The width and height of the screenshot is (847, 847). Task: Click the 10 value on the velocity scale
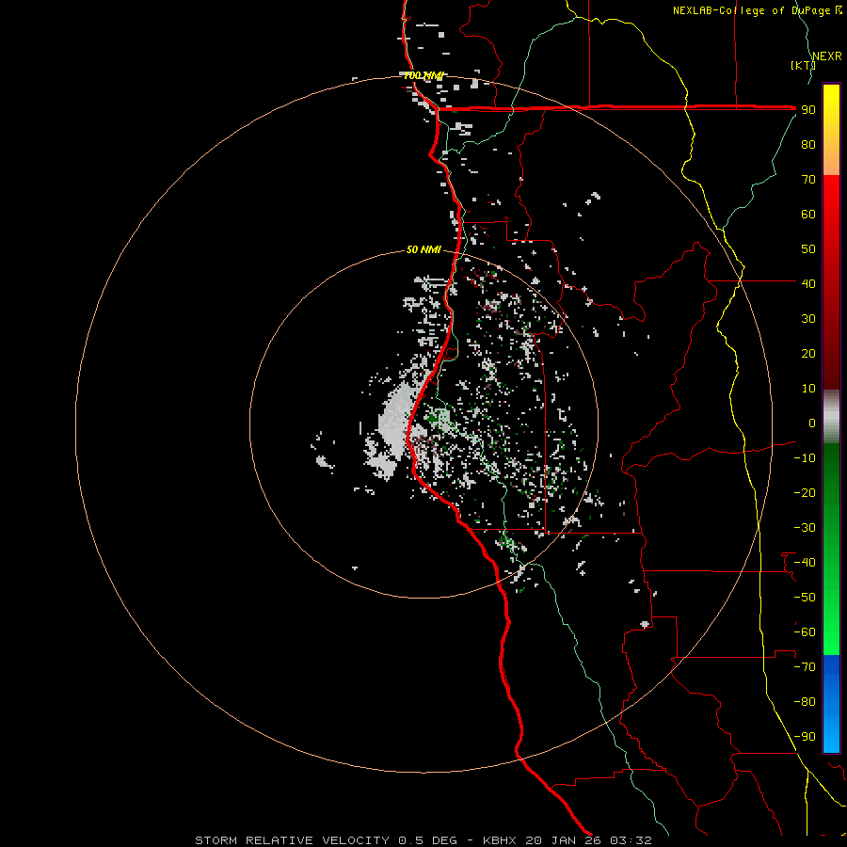pos(808,389)
